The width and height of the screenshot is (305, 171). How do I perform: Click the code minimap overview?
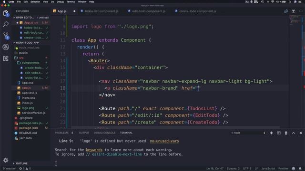pyautogui.click(x=295, y=20)
